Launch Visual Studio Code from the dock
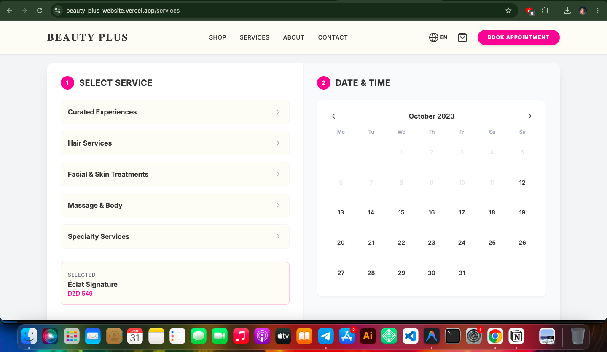Viewport: 607px width, 352px height. tap(410, 336)
